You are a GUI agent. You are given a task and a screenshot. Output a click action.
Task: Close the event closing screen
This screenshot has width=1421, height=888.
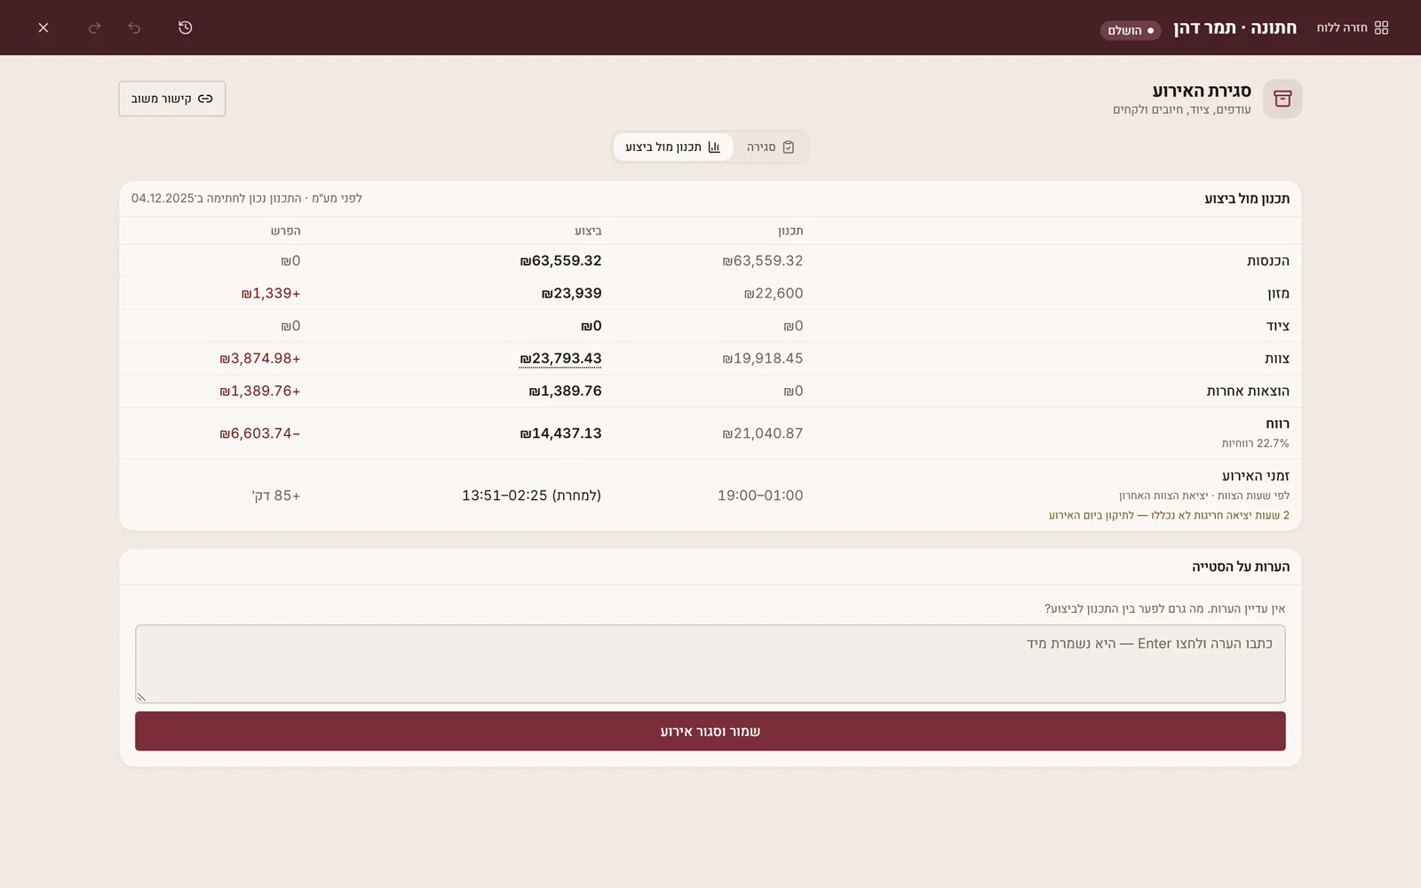(44, 28)
